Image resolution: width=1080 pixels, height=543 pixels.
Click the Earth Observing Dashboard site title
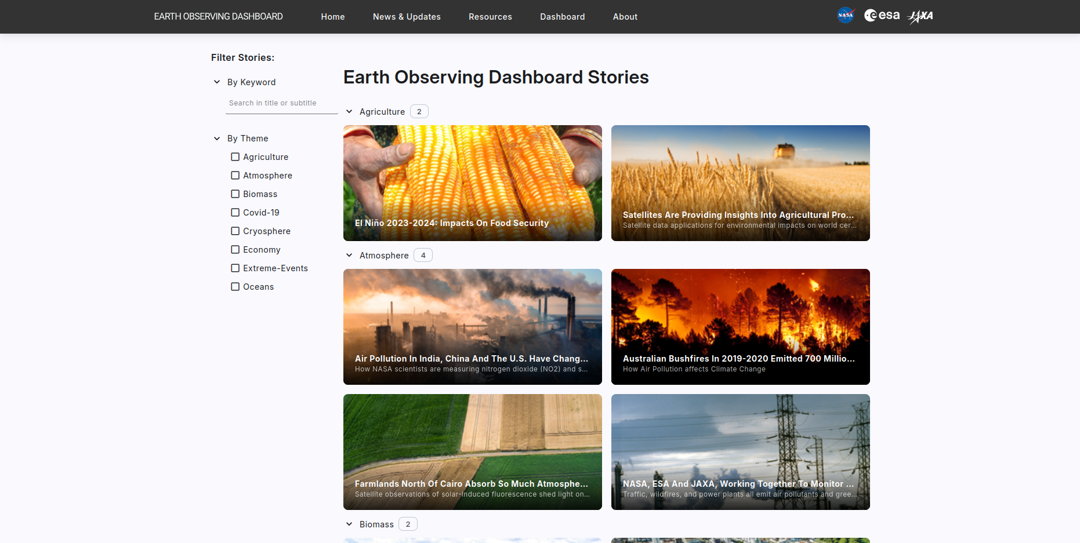tap(218, 16)
